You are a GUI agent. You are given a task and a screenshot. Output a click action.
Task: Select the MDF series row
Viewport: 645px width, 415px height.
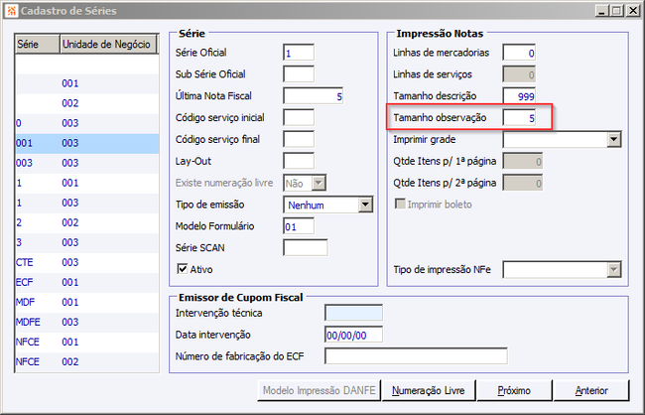click(86, 302)
